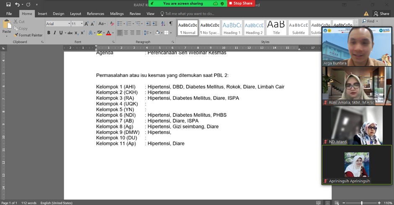Click the Undo arrow icon
The height and width of the screenshot is (205, 394).
(17, 4)
